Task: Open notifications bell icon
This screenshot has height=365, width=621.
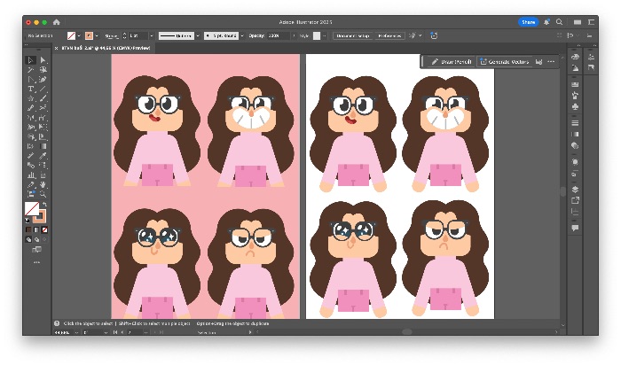Action: pyautogui.click(x=546, y=22)
